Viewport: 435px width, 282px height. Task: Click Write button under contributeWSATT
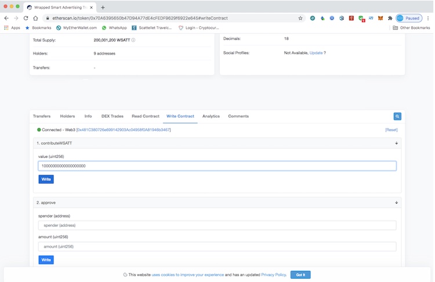pos(46,179)
